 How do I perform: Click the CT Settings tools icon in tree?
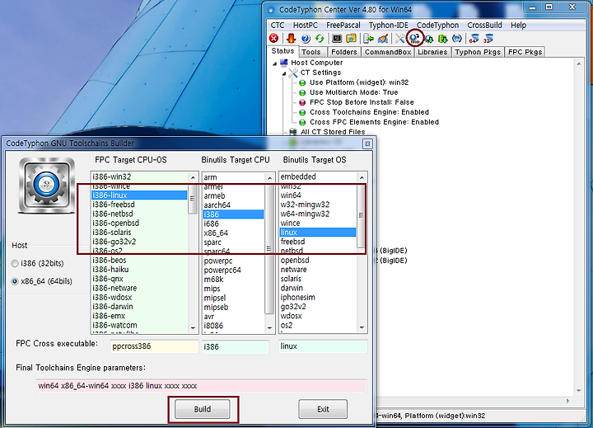[293, 73]
